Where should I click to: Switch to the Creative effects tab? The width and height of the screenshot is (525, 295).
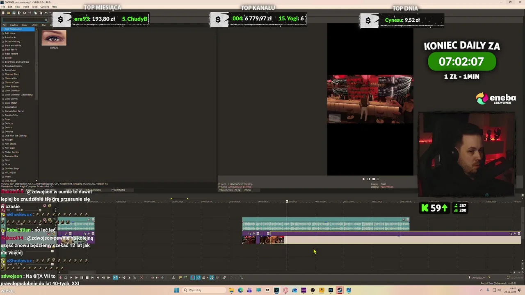click(x=14, y=25)
